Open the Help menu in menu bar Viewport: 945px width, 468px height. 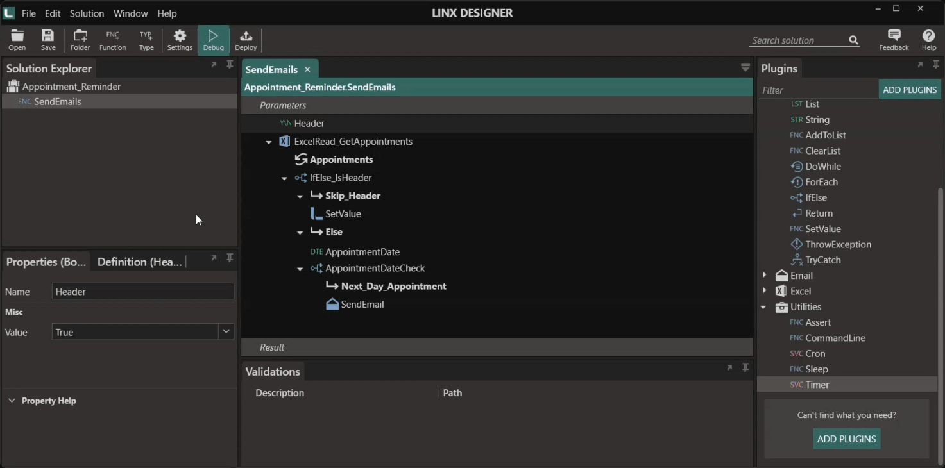point(167,13)
